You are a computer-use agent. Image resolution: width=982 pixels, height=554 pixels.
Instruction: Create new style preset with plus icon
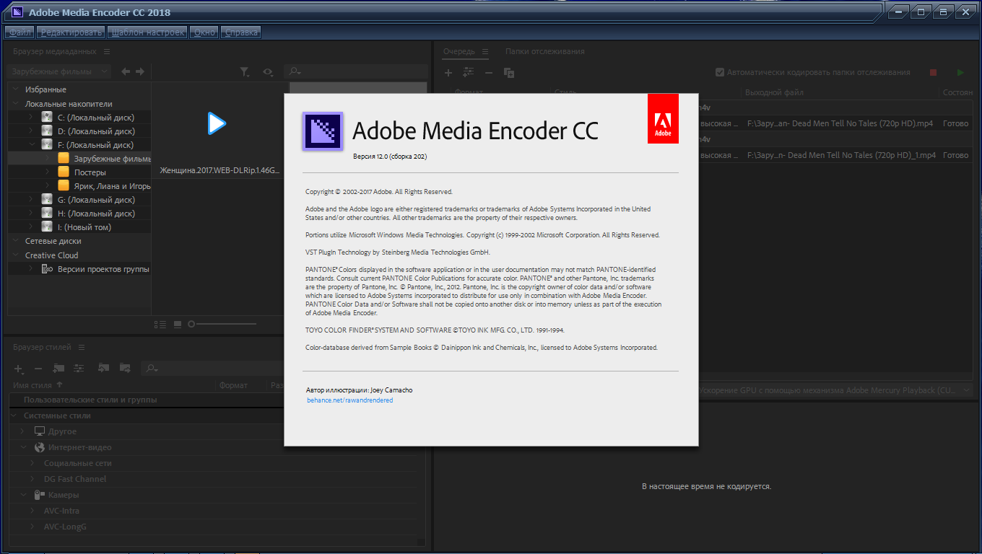20,369
